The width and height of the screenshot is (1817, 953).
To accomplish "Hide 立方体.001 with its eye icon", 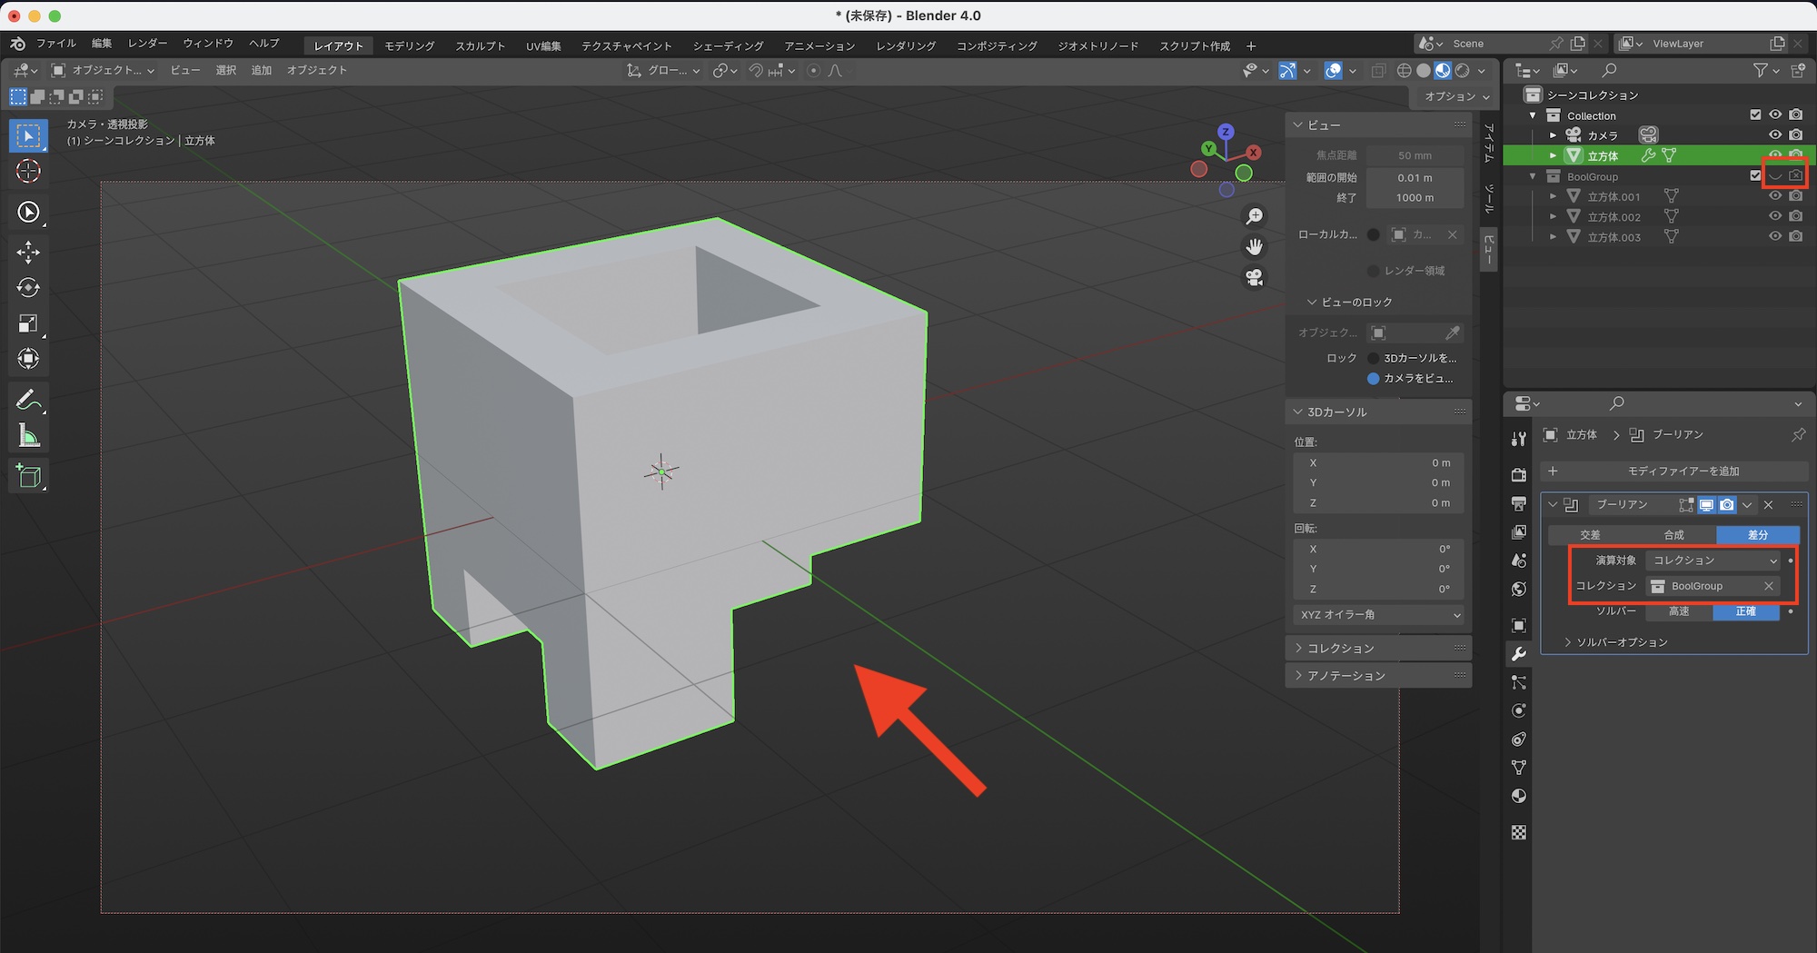I will (x=1774, y=196).
